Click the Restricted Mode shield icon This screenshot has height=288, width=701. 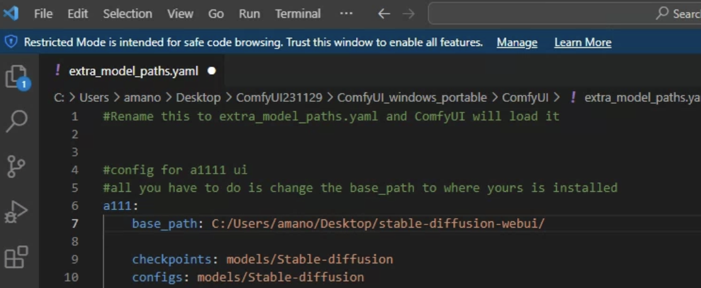click(11, 42)
